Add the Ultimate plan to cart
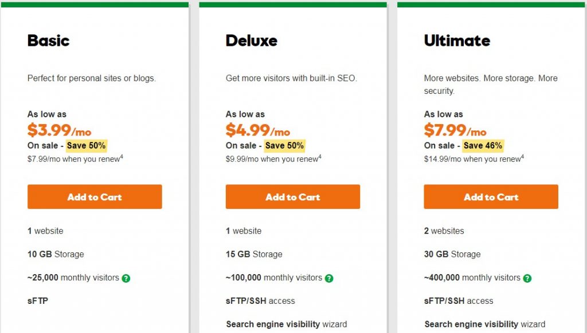 point(491,197)
